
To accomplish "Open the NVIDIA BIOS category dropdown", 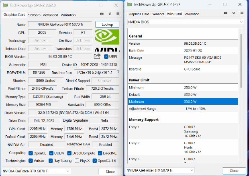I will (186, 22).
